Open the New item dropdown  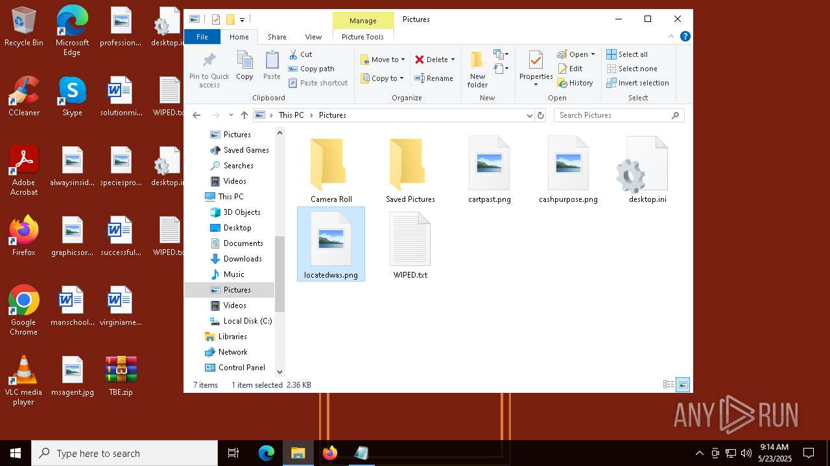coord(501,54)
